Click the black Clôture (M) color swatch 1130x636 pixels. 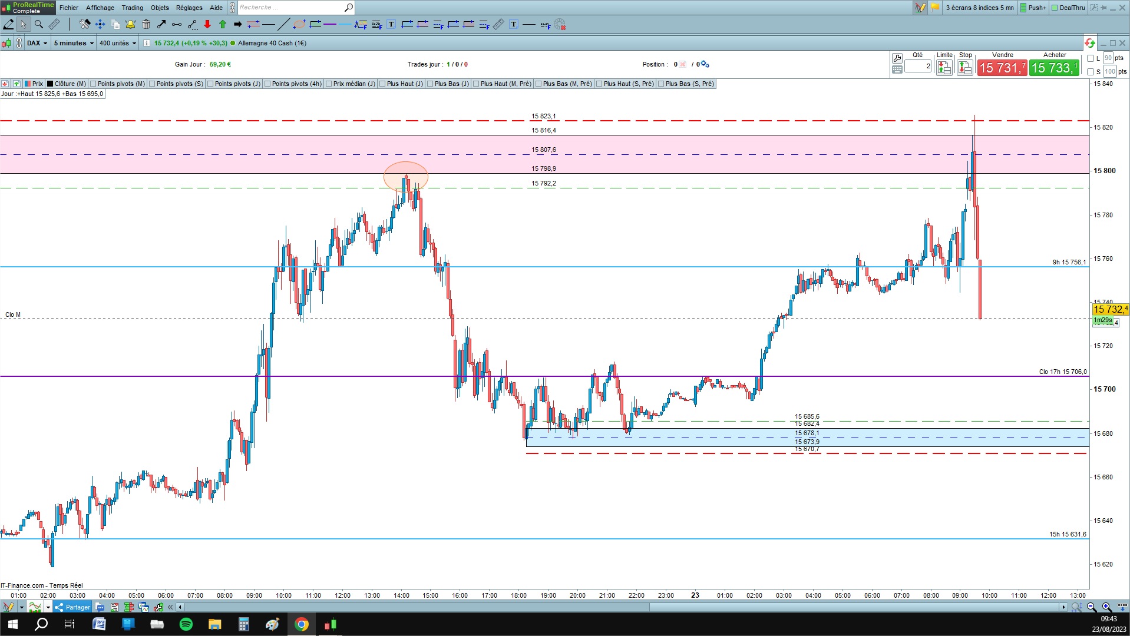[50, 84]
